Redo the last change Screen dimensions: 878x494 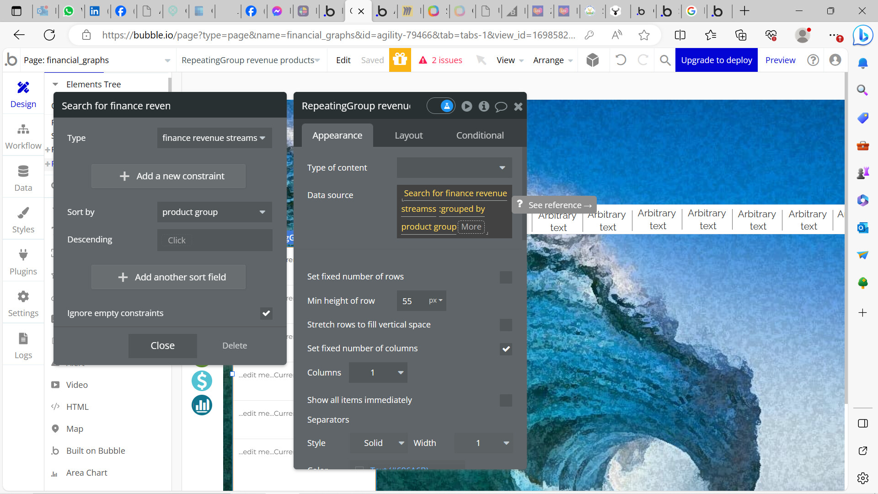coord(642,60)
